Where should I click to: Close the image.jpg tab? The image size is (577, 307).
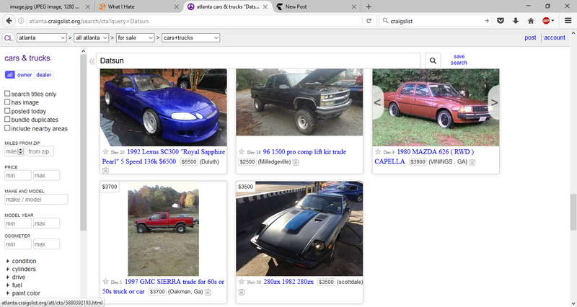coord(87,6)
